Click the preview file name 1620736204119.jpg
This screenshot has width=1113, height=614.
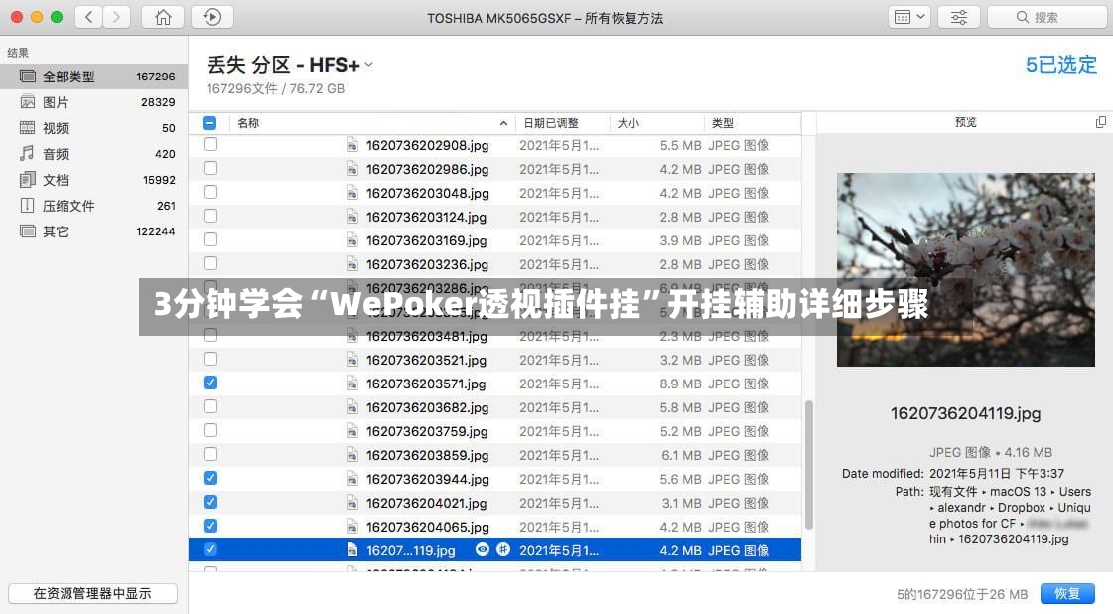click(965, 413)
